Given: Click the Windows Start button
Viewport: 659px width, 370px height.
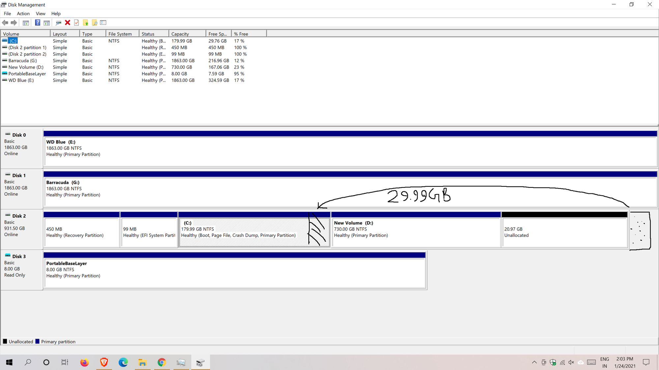Looking at the screenshot, I should tap(9, 362).
